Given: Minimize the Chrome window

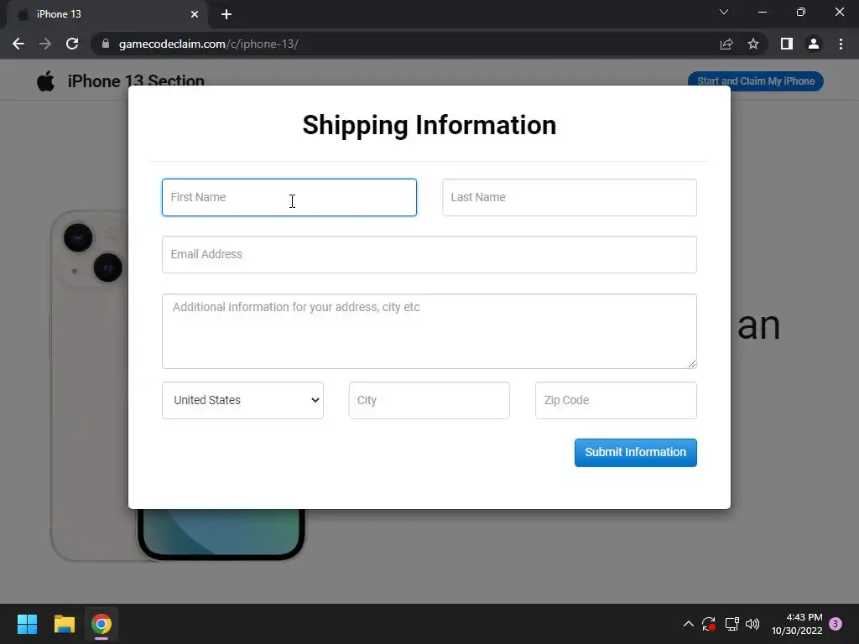Looking at the screenshot, I should [x=762, y=12].
